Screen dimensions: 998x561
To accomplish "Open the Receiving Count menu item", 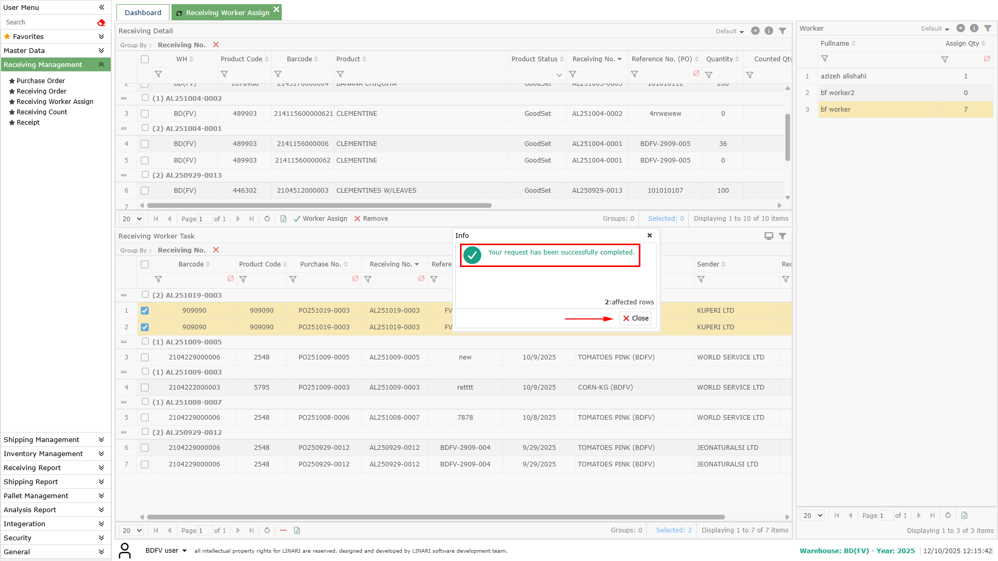I will tap(42, 112).
